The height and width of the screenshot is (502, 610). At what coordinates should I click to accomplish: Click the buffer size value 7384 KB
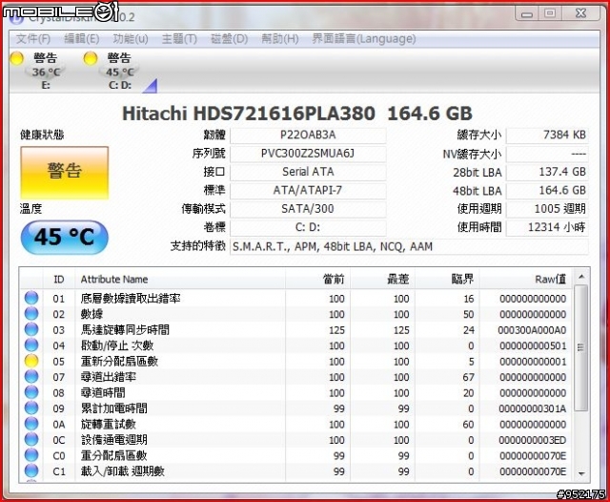[547, 135]
